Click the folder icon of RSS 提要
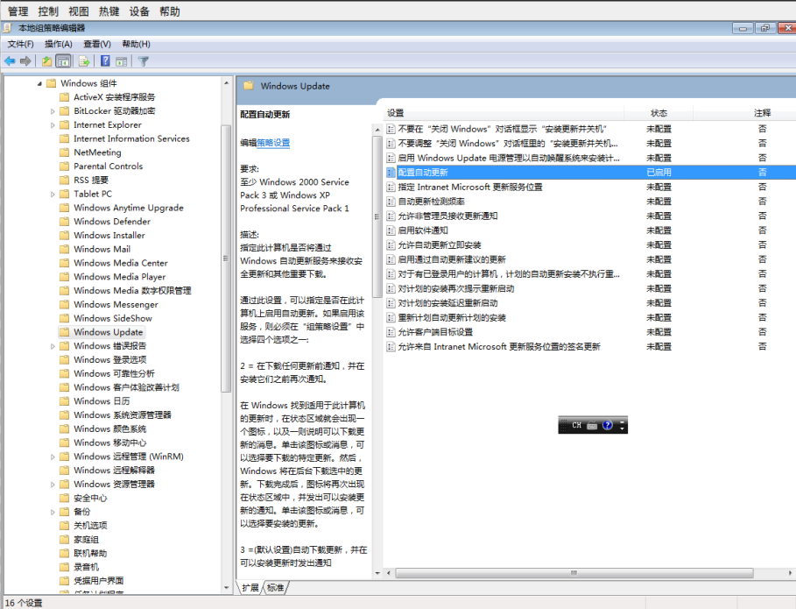The image size is (796, 609). point(65,180)
